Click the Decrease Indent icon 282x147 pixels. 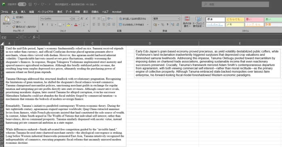point(109,25)
